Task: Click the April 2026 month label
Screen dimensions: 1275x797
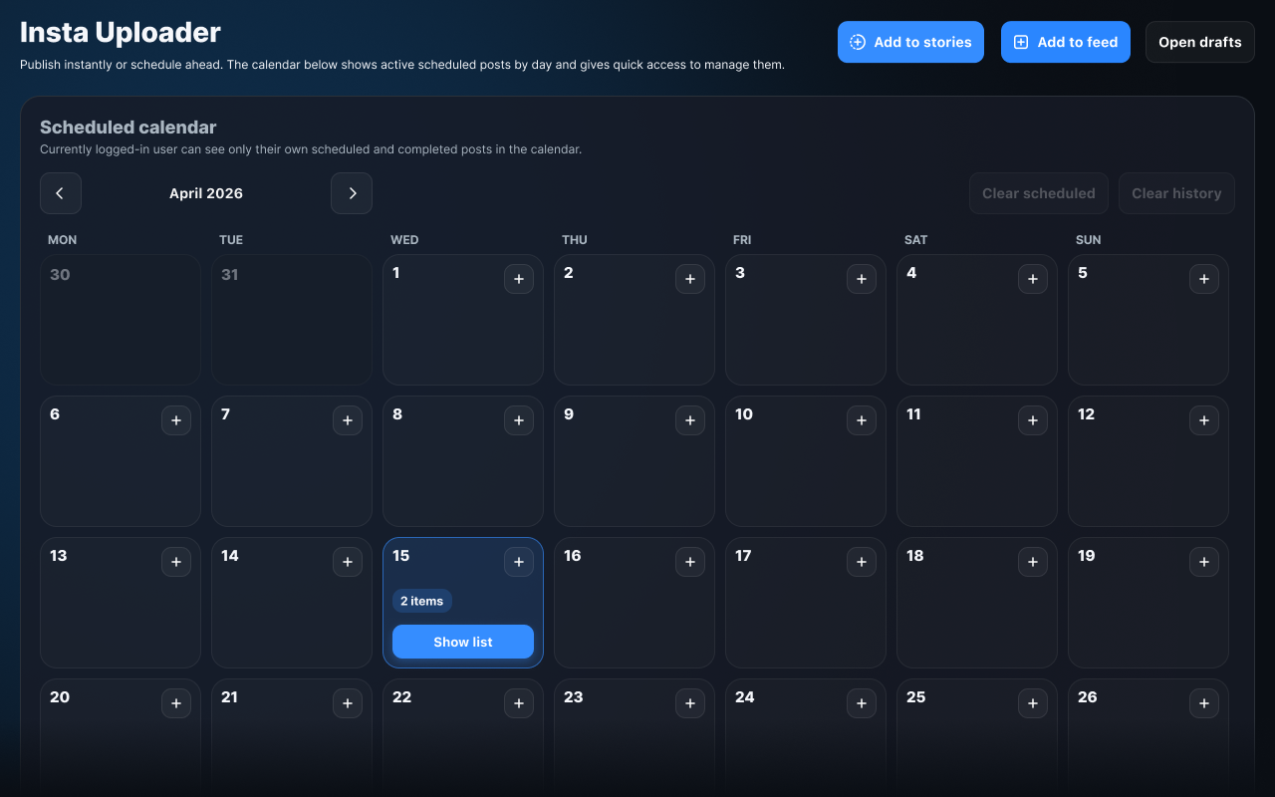Action: point(206,193)
